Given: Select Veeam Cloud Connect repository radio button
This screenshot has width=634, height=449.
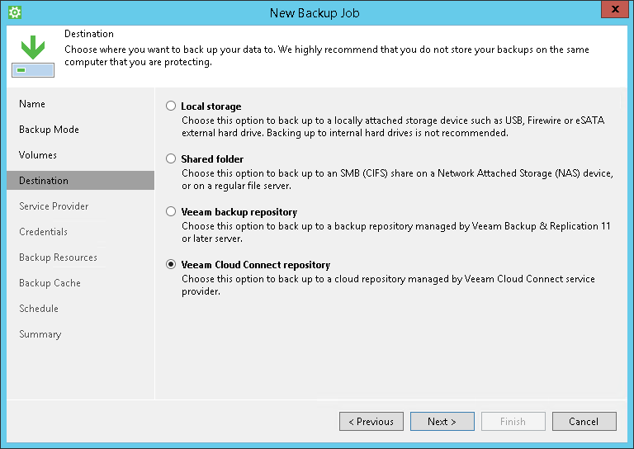Looking at the screenshot, I should (171, 264).
